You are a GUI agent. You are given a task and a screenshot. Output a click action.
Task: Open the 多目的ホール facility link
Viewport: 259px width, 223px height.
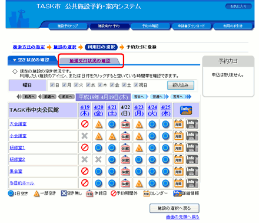pyautogui.click(x=22, y=183)
